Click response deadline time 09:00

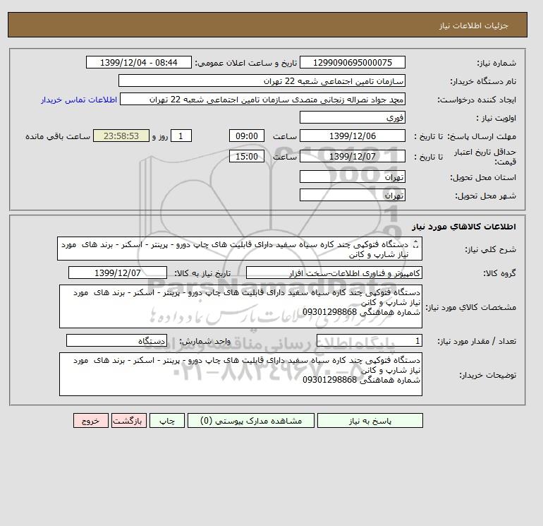247,136
